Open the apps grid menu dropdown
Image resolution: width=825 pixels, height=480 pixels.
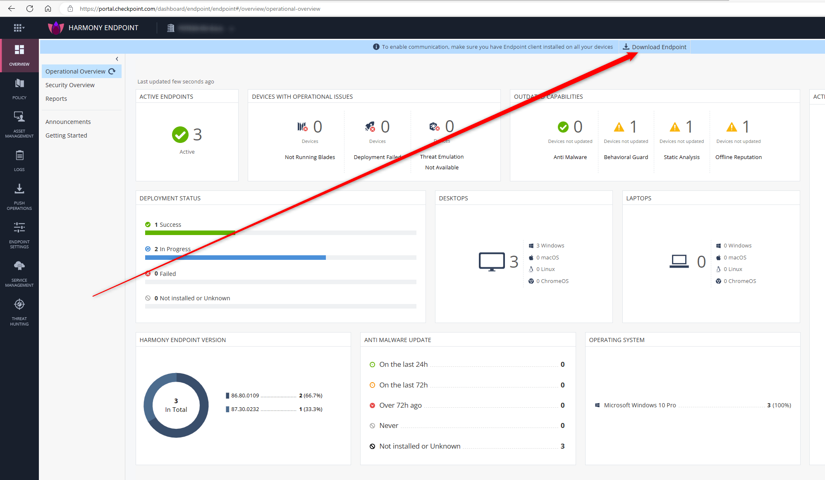coord(19,28)
